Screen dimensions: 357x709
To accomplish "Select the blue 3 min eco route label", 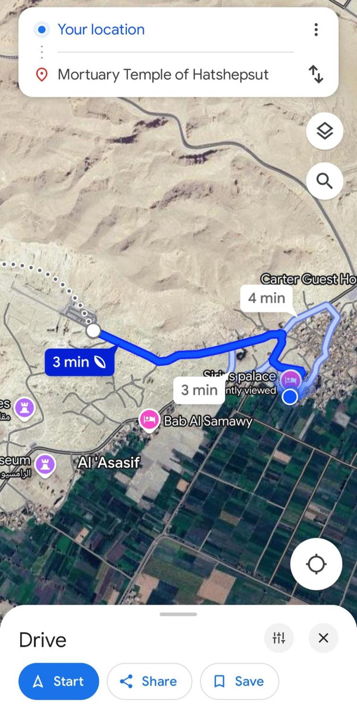I will (x=79, y=362).
